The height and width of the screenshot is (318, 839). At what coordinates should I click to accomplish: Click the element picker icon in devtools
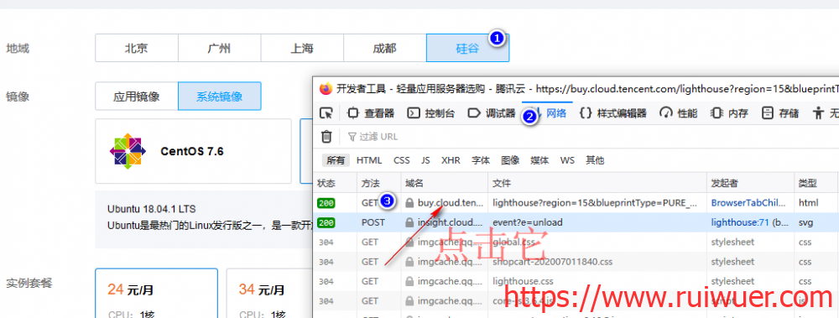pyautogui.click(x=326, y=113)
